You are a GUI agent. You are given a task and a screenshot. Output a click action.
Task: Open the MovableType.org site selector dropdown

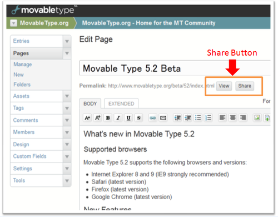pos(13,23)
